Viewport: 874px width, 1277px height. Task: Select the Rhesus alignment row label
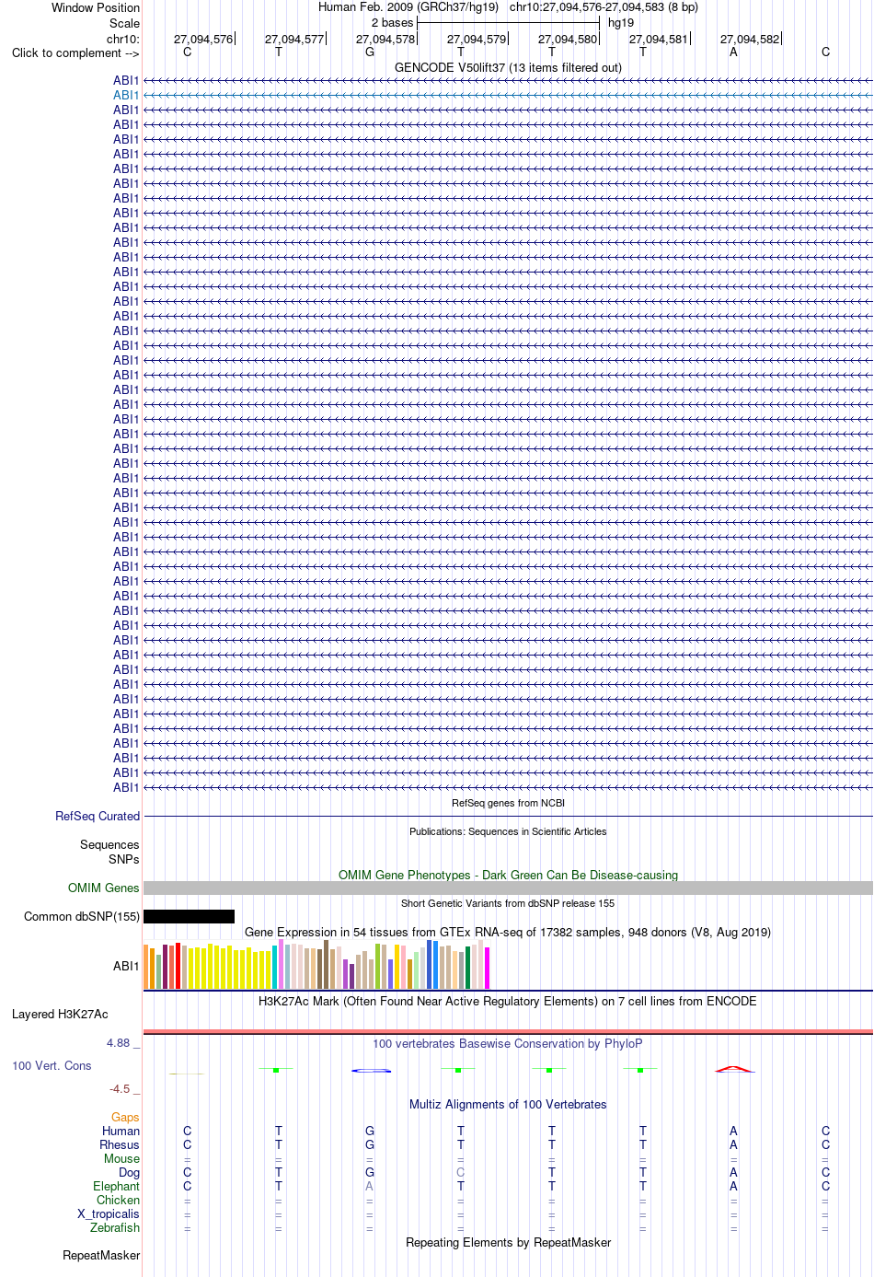(120, 1144)
